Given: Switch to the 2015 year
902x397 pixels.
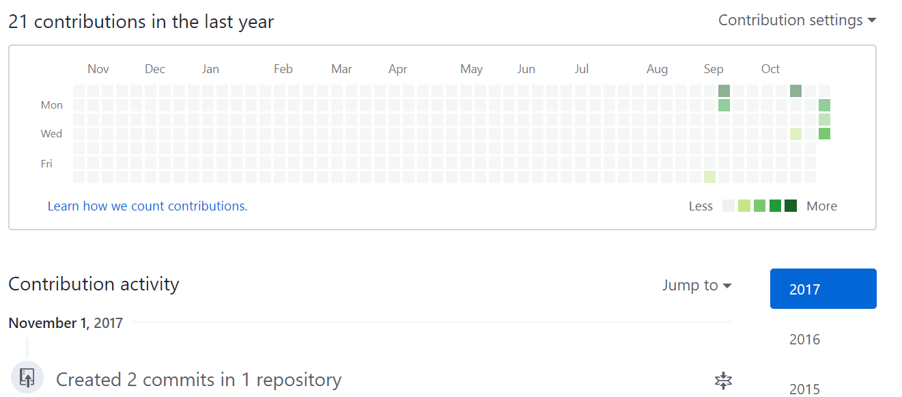Looking at the screenshot, I should point(805,389).
